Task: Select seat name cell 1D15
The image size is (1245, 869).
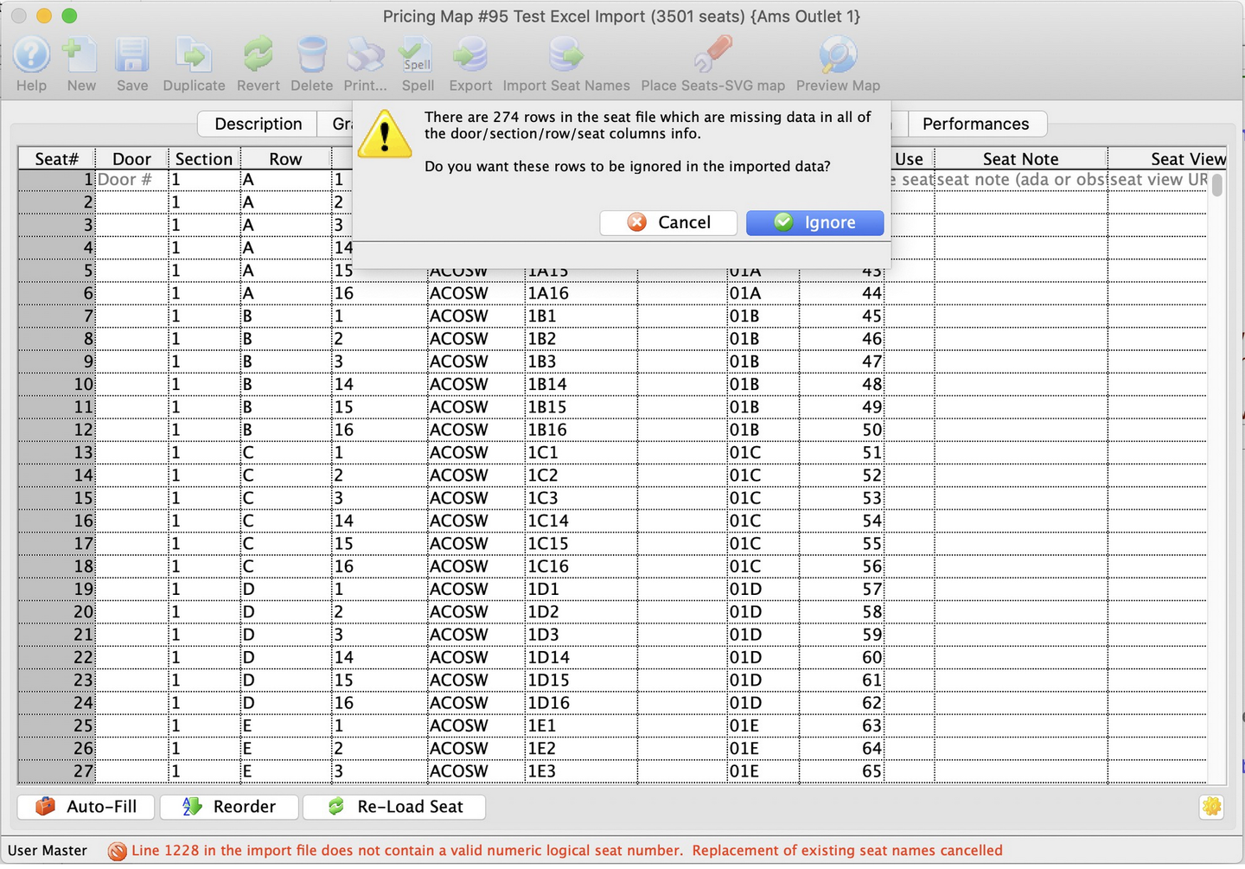Action: [581, 680]
